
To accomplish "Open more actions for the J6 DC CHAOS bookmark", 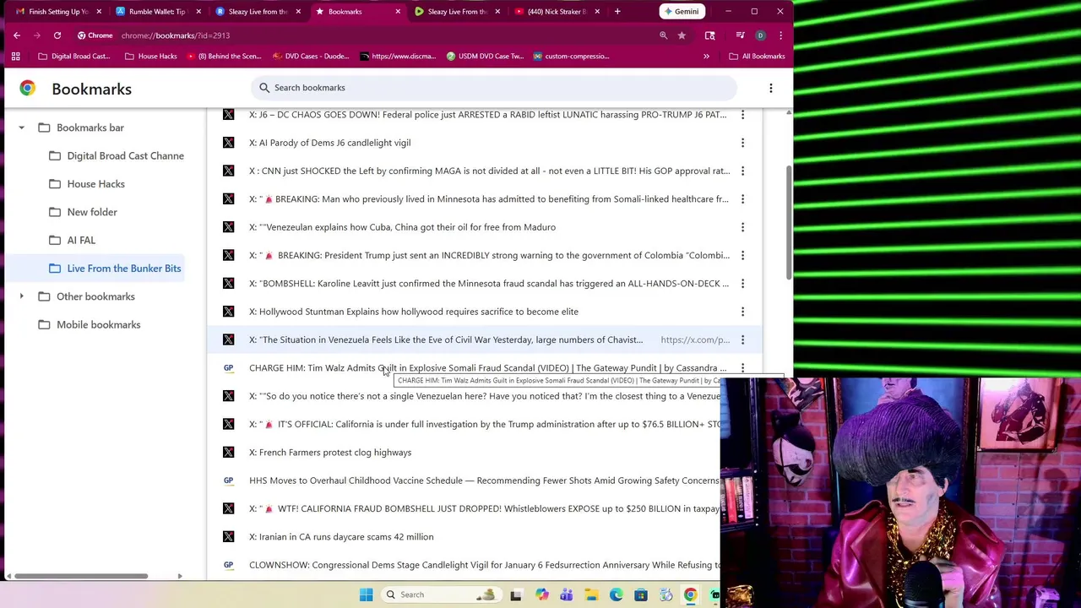I will pos(742,115).
